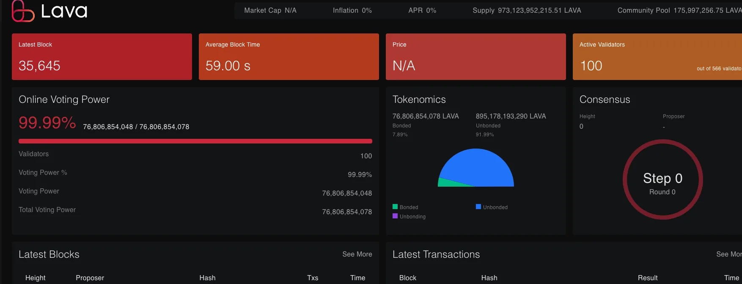Select the Average Block Time card
Viewport: 742px width, 284px height.
pyautogui.click(x=289, y=57)
